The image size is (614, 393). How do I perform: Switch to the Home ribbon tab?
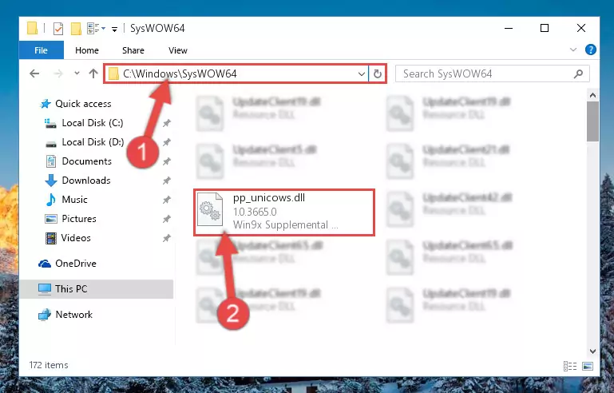[87, 50]
